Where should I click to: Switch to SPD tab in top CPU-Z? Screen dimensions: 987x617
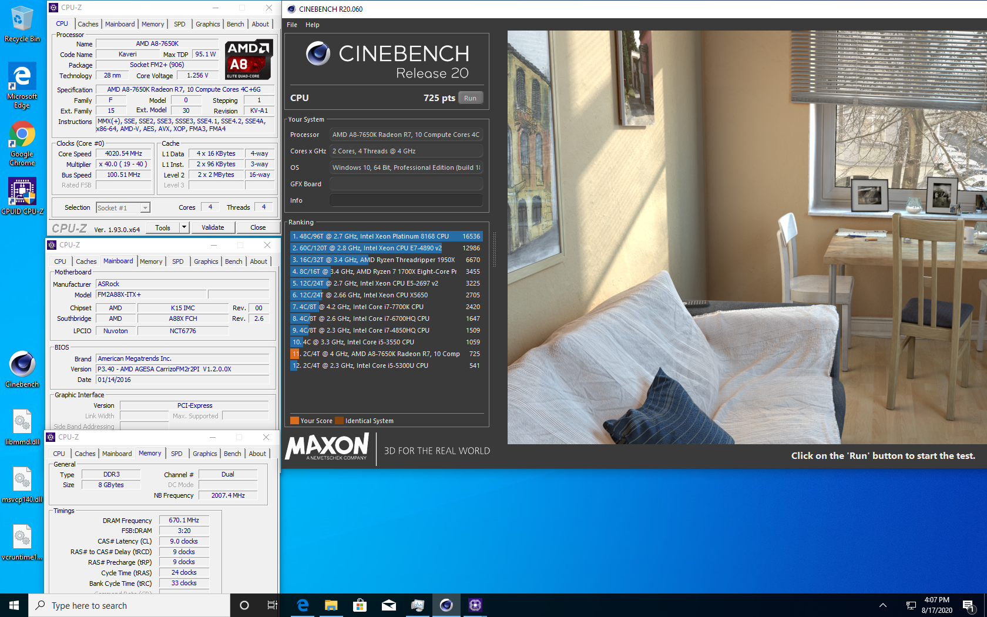[180, 24]
